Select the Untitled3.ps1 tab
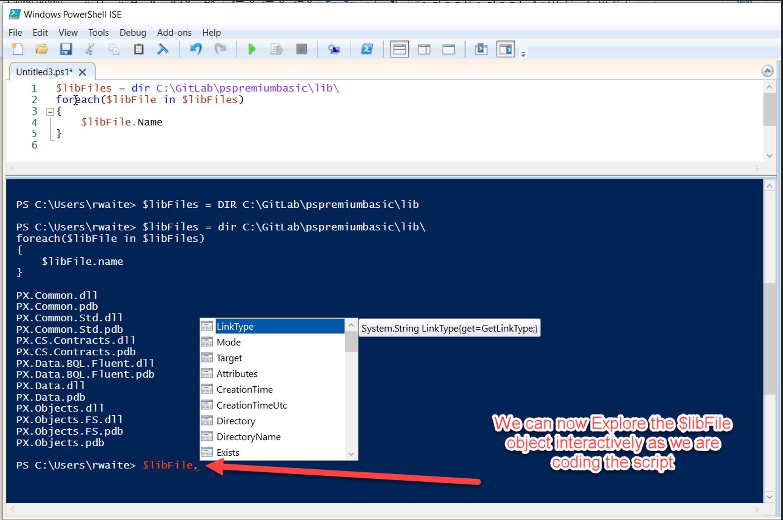 (44, 72)
